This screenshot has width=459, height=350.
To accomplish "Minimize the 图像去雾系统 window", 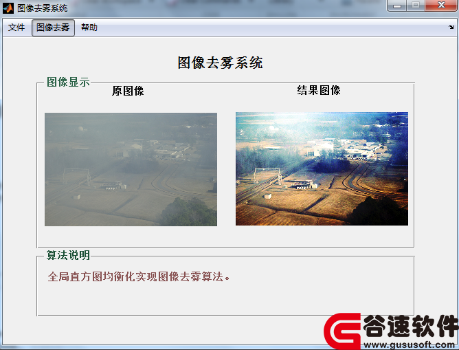I will (397, 6).
